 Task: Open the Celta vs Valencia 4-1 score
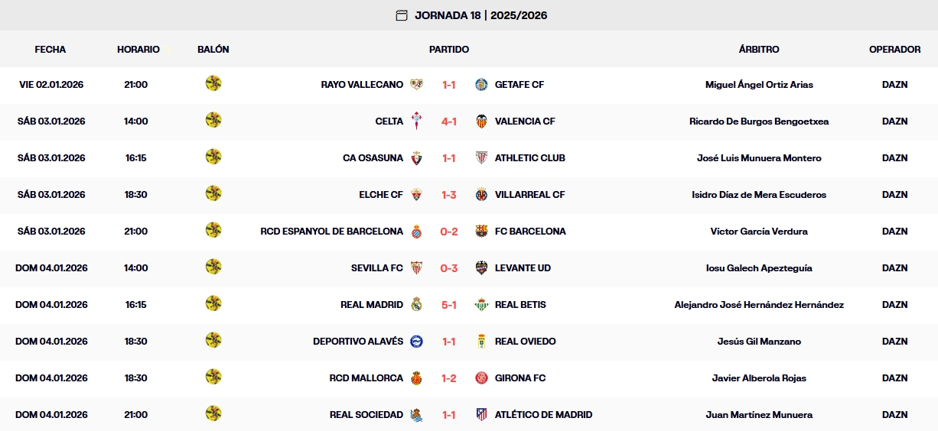pos(449,122)
